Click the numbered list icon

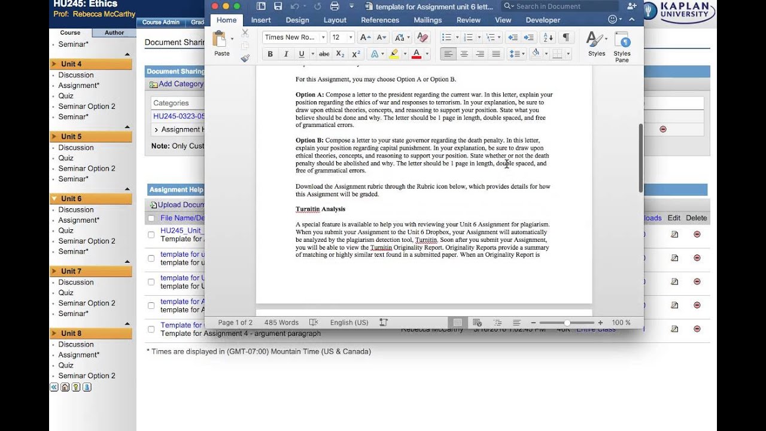(468, 37)
